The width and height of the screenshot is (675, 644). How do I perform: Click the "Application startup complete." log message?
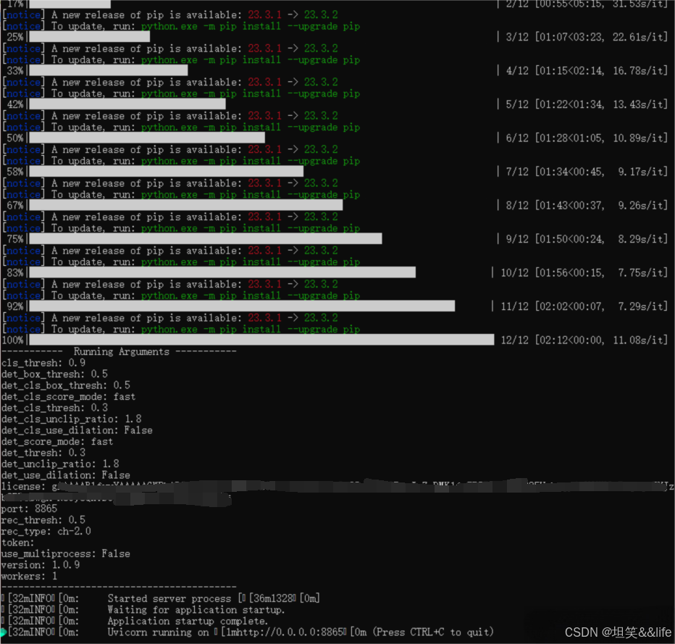tap(188, 621)
